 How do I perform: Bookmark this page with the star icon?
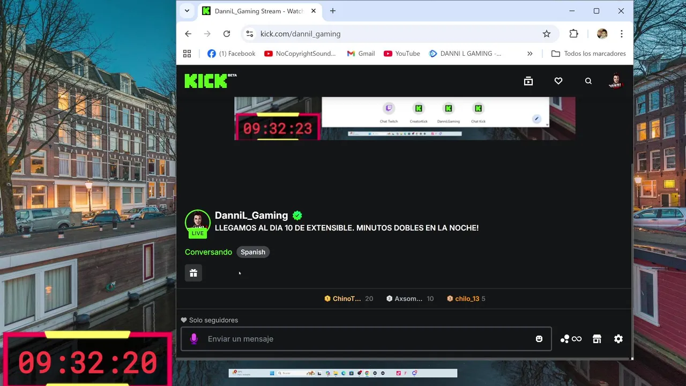point(547,34)
